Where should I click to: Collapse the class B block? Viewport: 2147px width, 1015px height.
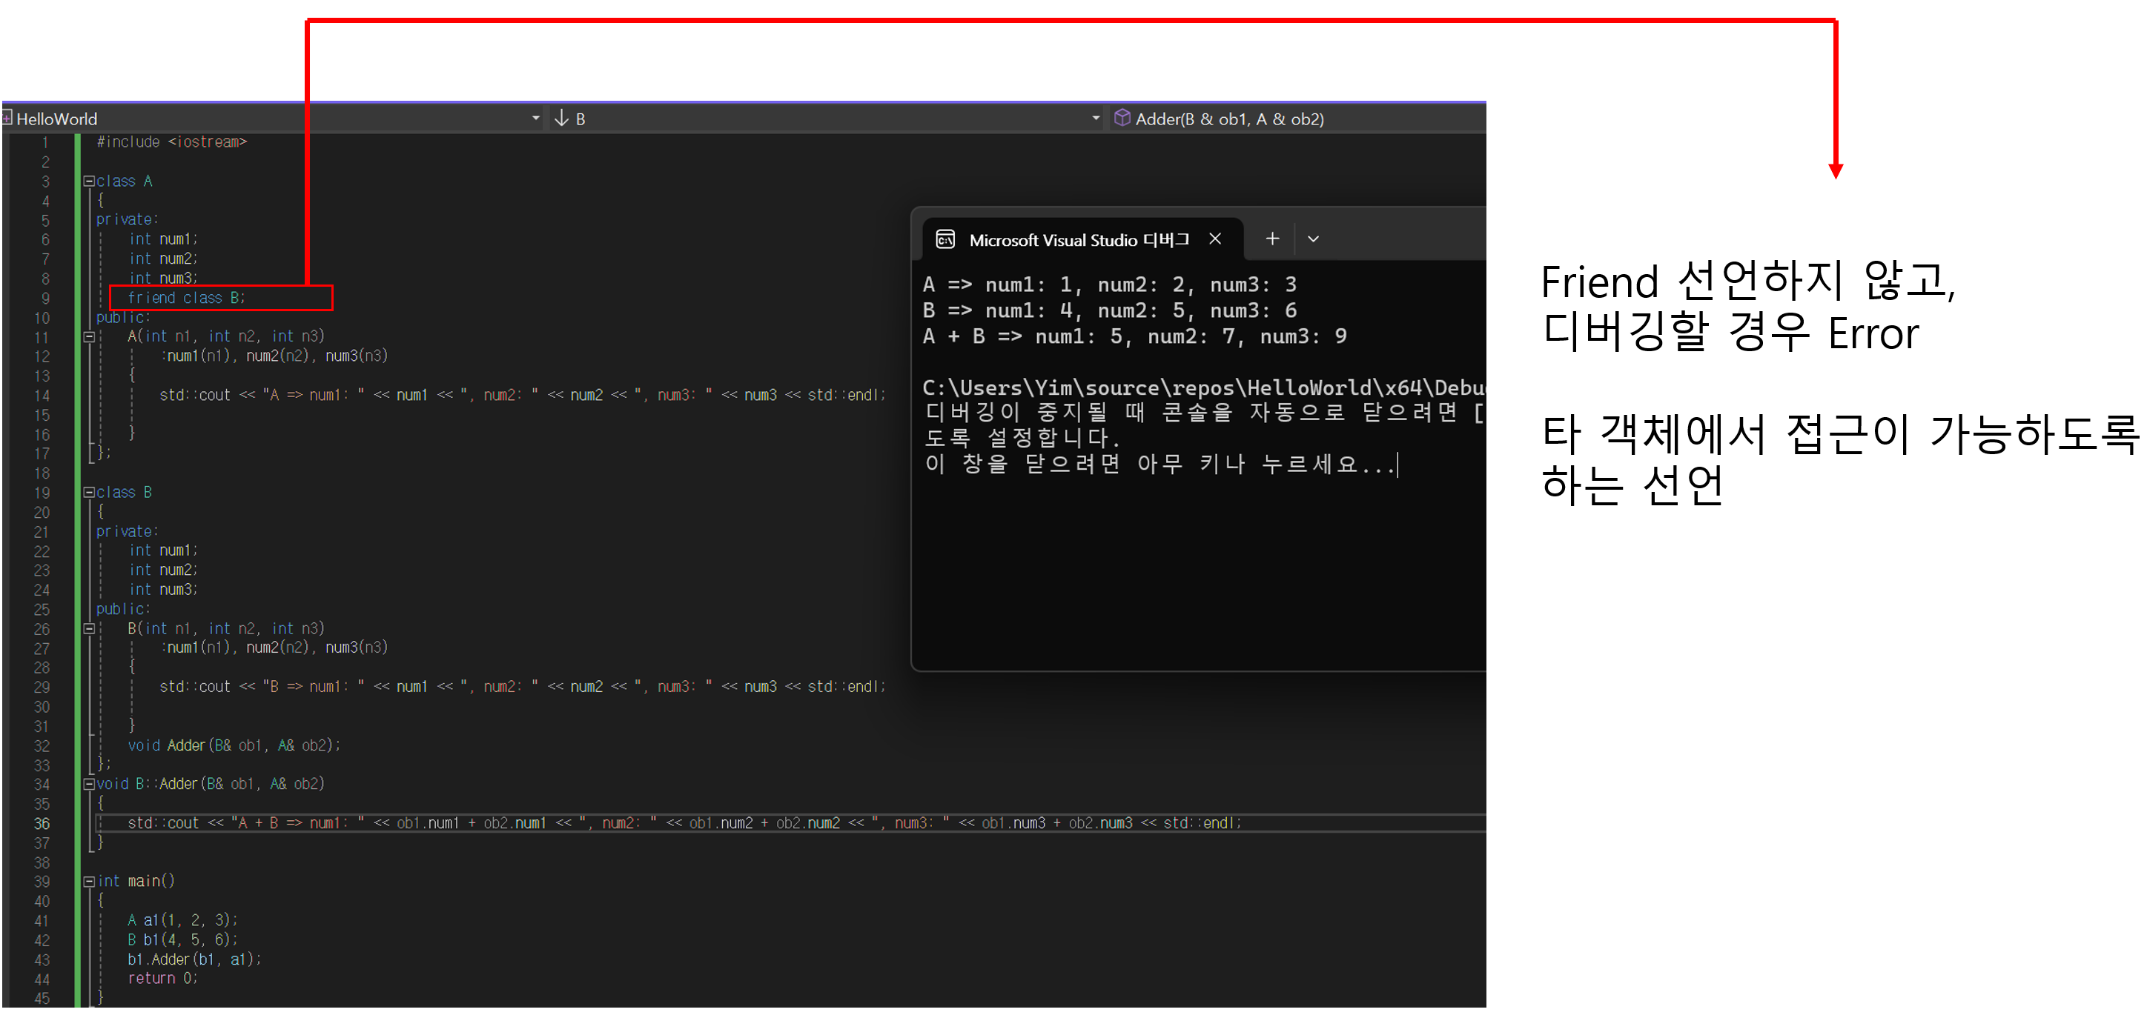(88, 492)
